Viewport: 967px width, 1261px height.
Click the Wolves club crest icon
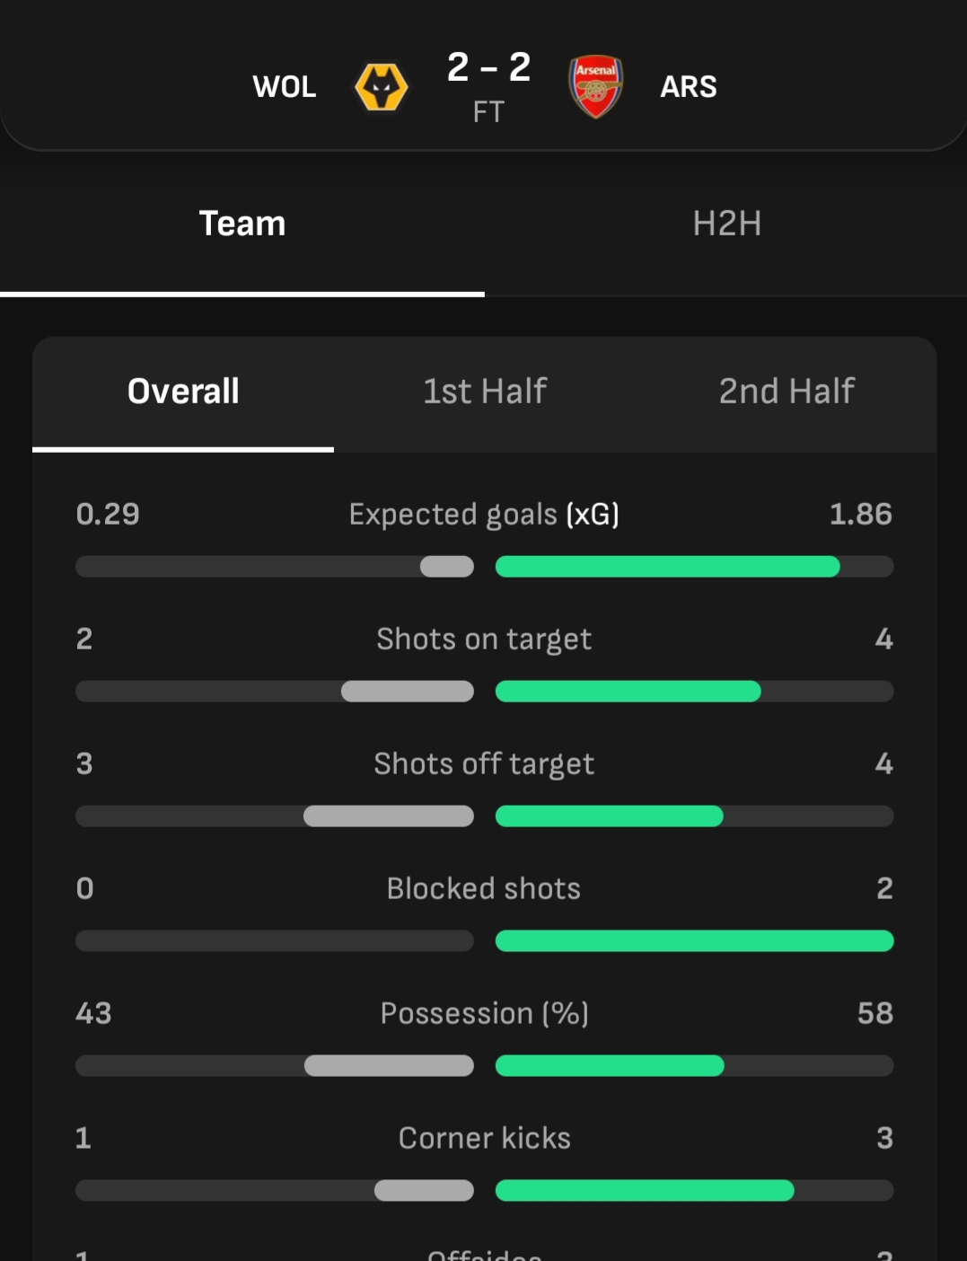click(x=382, y=87)
